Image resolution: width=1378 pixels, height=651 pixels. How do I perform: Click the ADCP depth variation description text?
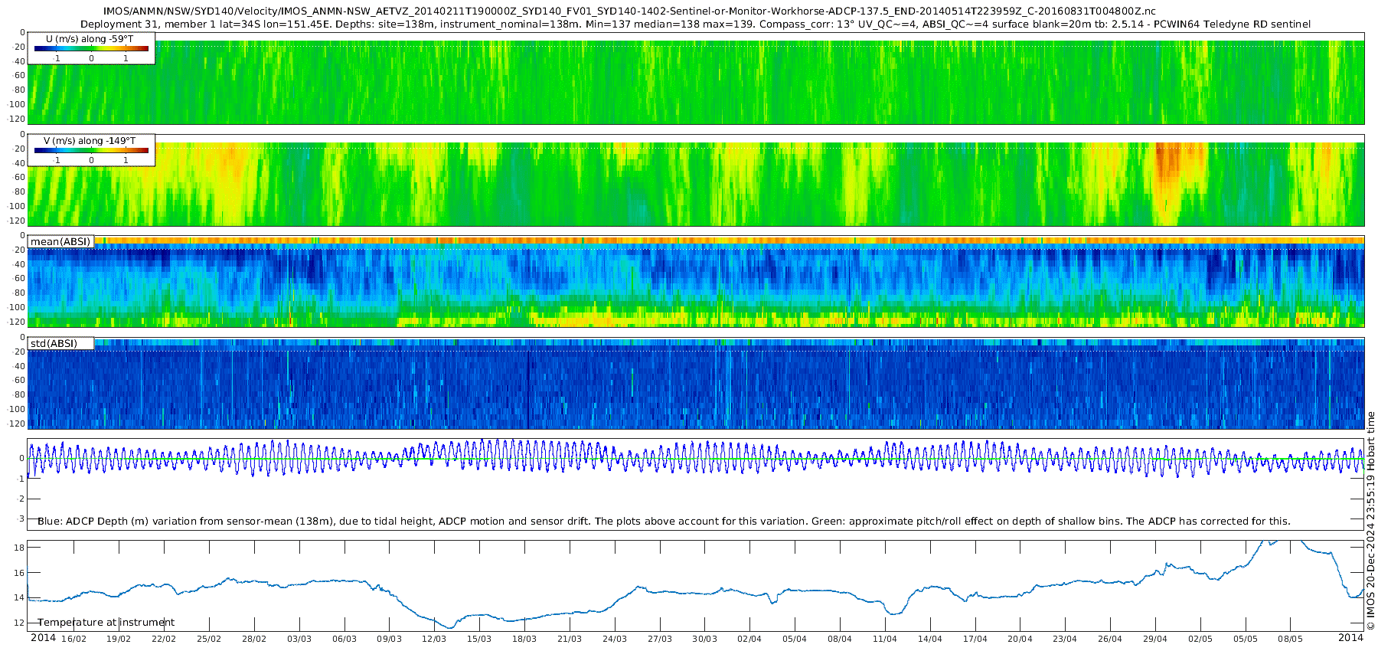tap(664, 521)
